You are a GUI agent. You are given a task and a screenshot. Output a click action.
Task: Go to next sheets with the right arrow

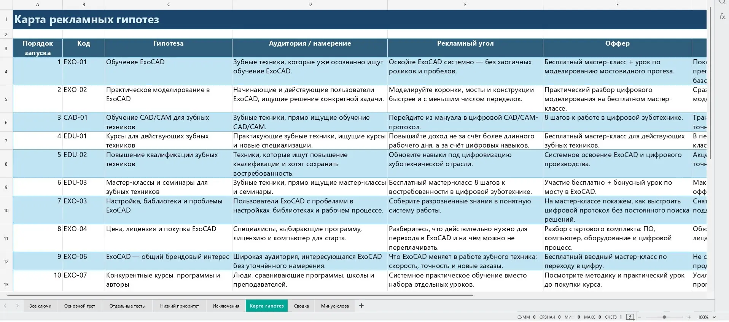[17, 306]
